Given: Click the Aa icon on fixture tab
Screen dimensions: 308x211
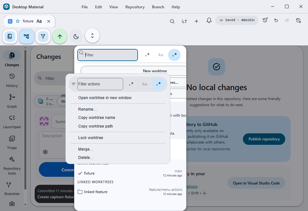Looking at the screenshot, I should point(39,21).
